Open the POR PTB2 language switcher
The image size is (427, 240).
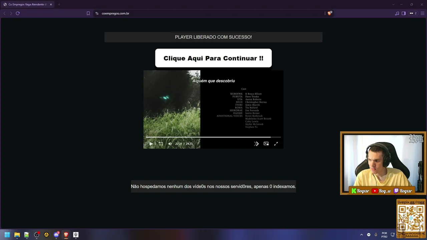click(384, 235)
